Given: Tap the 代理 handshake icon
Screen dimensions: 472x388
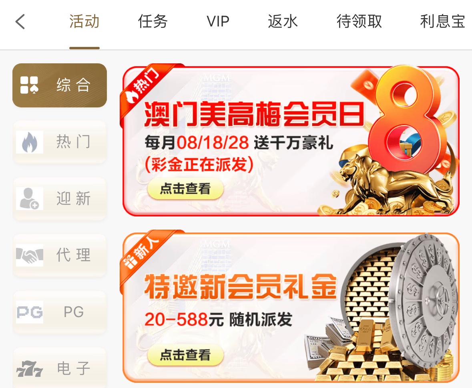Looking at the screenshot, I should (30, 255).
